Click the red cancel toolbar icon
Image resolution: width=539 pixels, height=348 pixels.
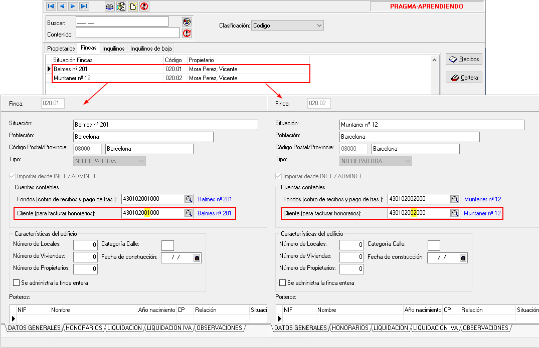click(144, 7)
